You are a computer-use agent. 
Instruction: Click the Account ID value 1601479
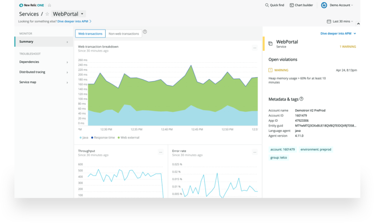tap(301, 115)
